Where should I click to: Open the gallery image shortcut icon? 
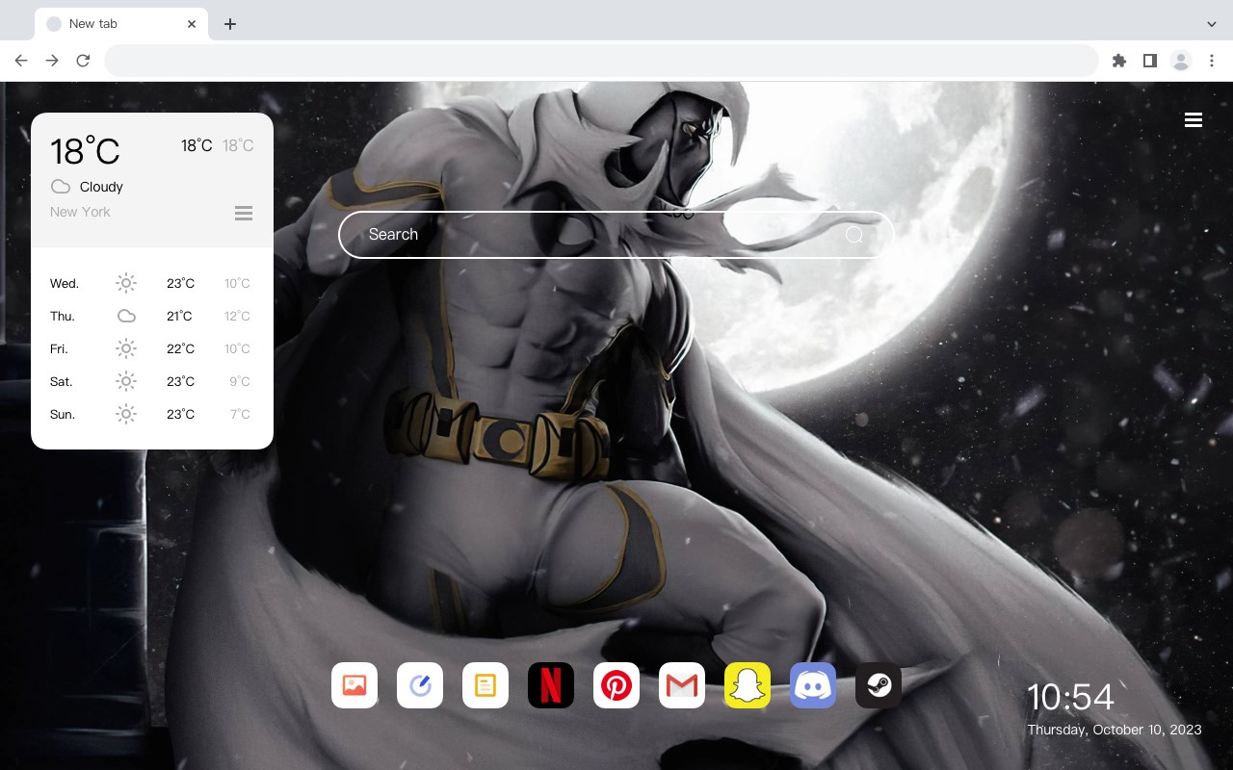point(354,685)
